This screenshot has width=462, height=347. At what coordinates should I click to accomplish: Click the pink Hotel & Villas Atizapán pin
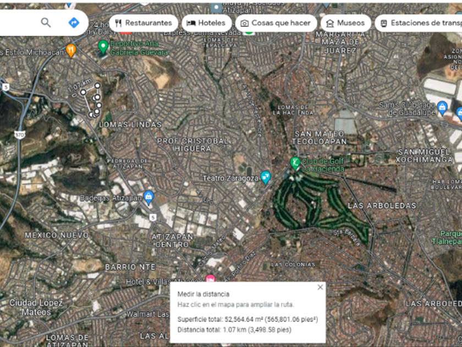(210, 278)
